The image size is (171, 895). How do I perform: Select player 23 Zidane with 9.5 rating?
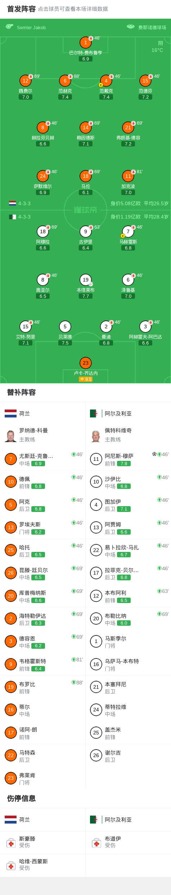tap(85, 363)
